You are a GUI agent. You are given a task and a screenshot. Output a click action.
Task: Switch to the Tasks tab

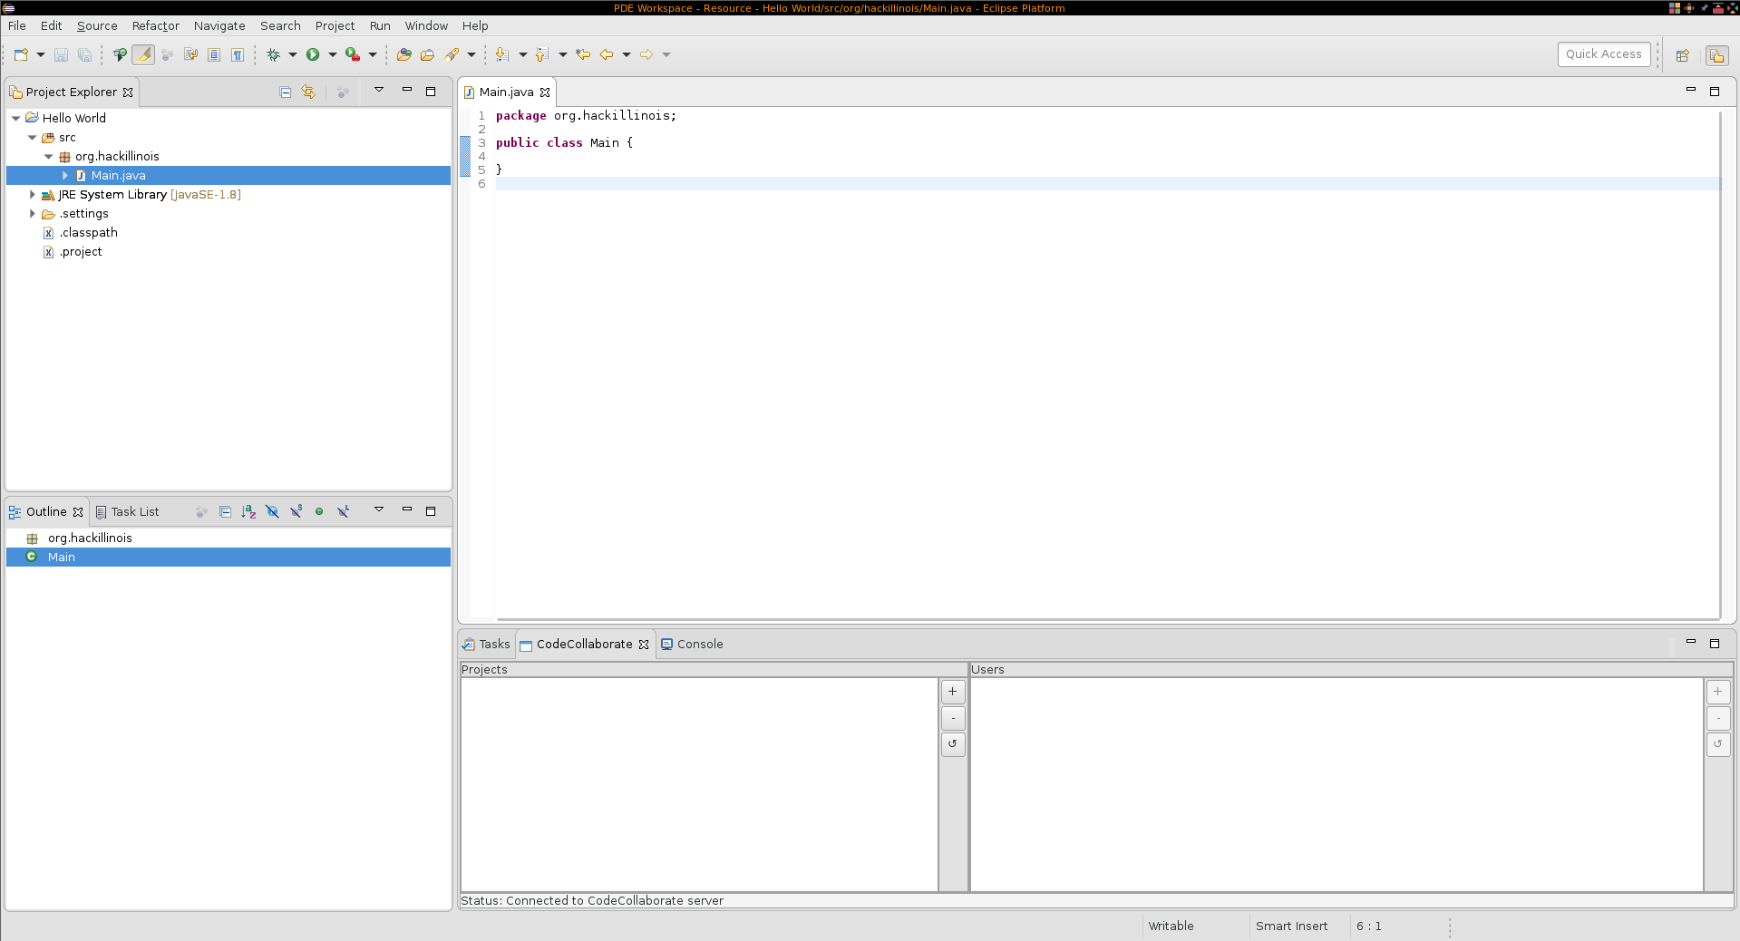(486, 645)
